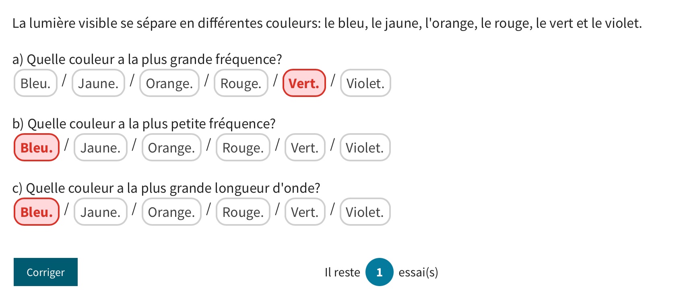Screen dimensions: 679x307
Task: Choose Violet in question c
Action: [365, 212]
